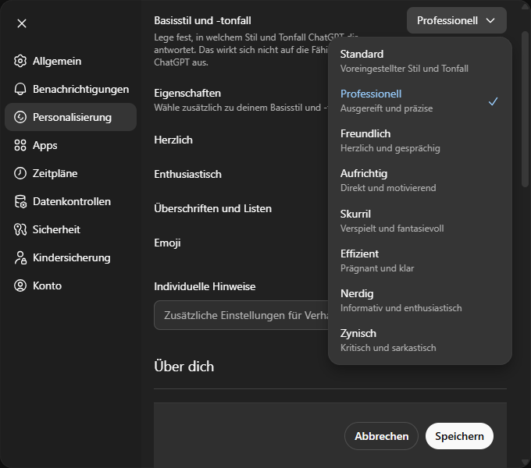
Task: Click the Kindersicherung person-lock icon
Action: tap(20, 257)
